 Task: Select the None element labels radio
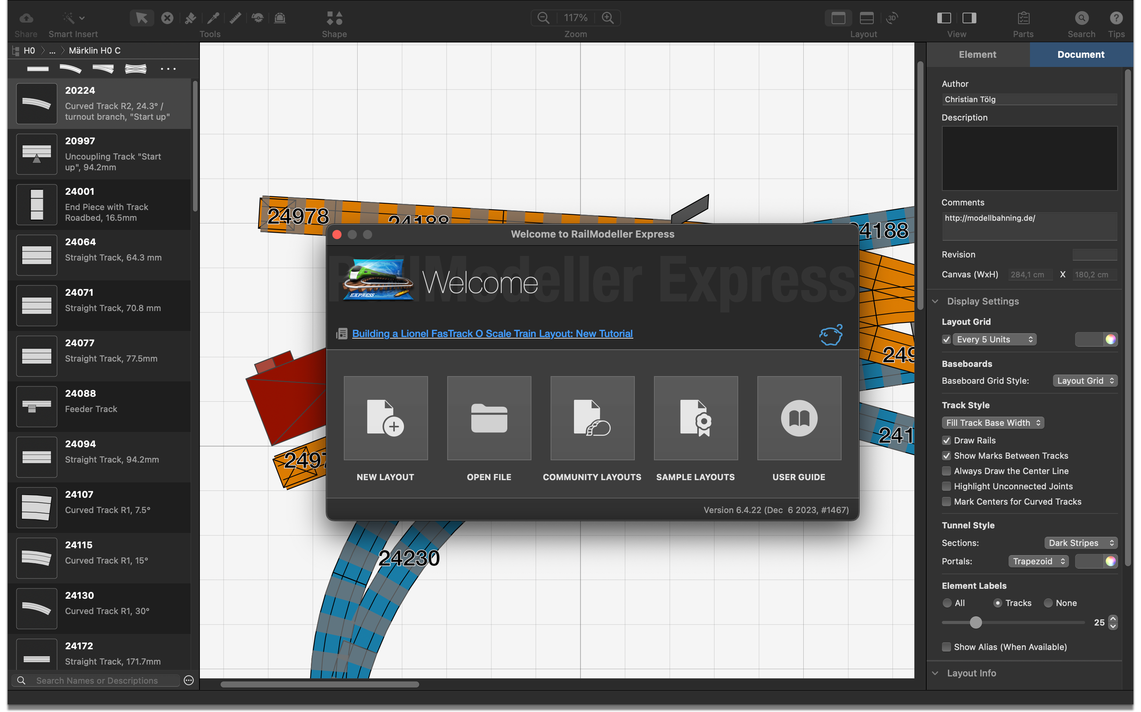pyautogui.click(x=1048, y=603)
